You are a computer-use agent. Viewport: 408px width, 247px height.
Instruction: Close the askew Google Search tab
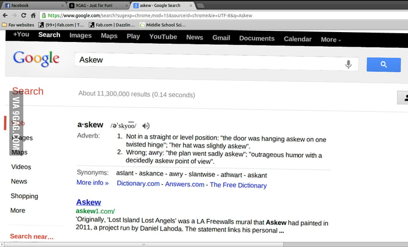click(191, 5)
